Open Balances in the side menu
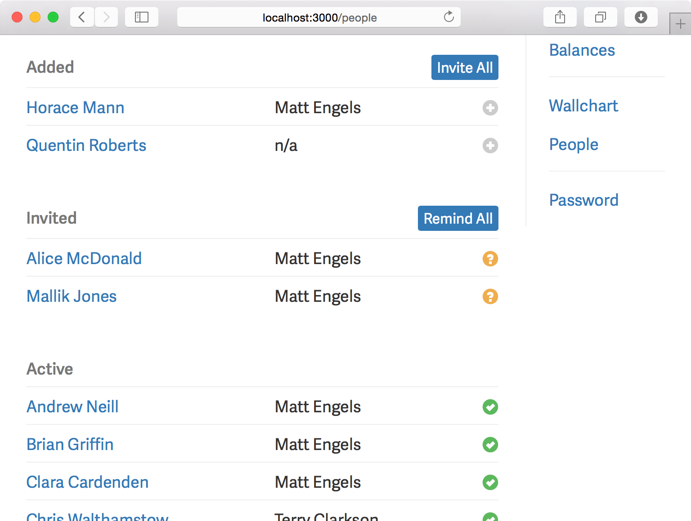Screen dimensions: 691x521 [582, 50]
